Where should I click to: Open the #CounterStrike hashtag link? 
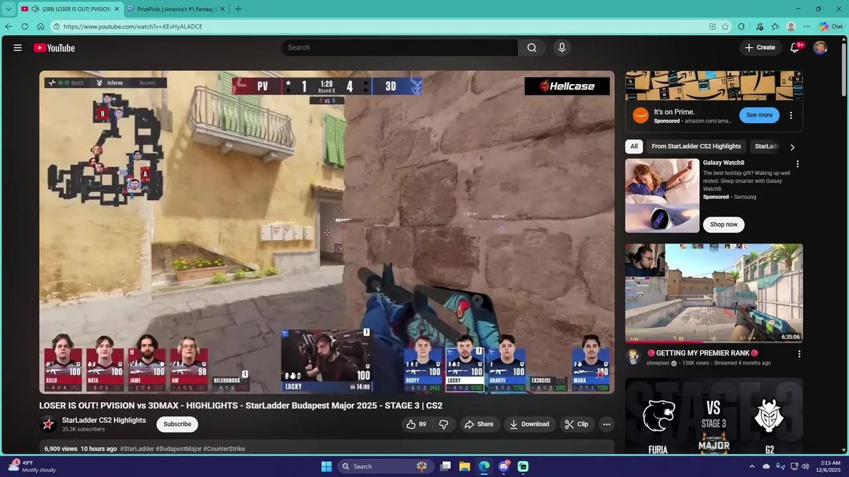coord(224,449)
